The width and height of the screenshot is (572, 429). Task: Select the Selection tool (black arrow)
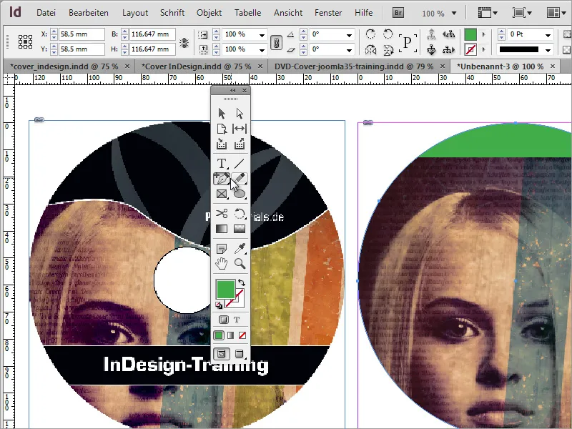(x=222, y=114)
